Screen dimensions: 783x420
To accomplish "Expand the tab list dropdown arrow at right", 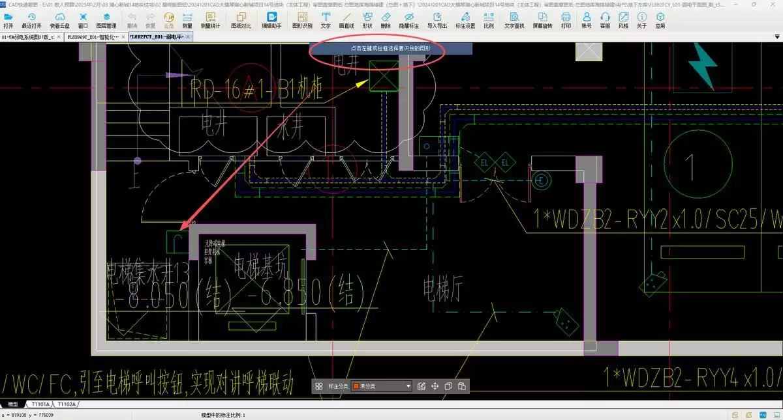I will (777, 38).
